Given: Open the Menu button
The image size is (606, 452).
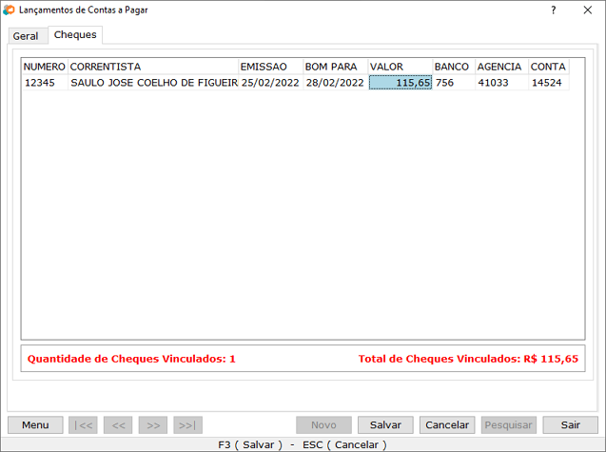Looking at the screenshot, I should (x=35, y=425).
